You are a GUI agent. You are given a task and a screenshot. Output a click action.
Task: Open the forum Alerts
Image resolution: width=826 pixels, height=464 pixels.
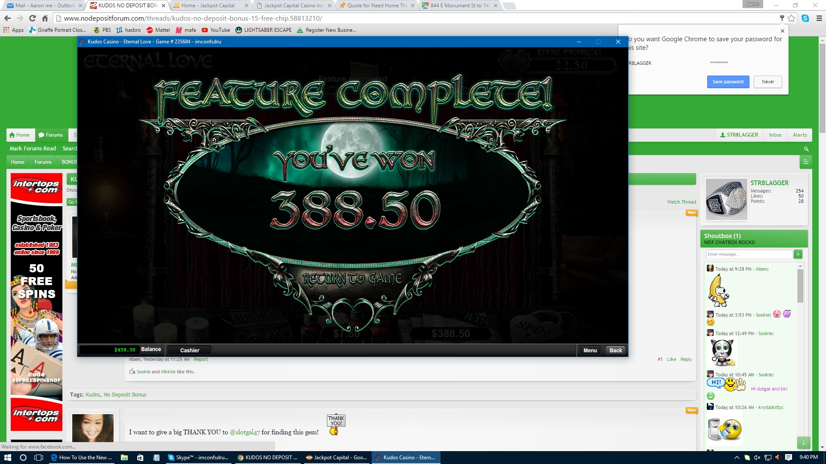[x=800, y=135]
